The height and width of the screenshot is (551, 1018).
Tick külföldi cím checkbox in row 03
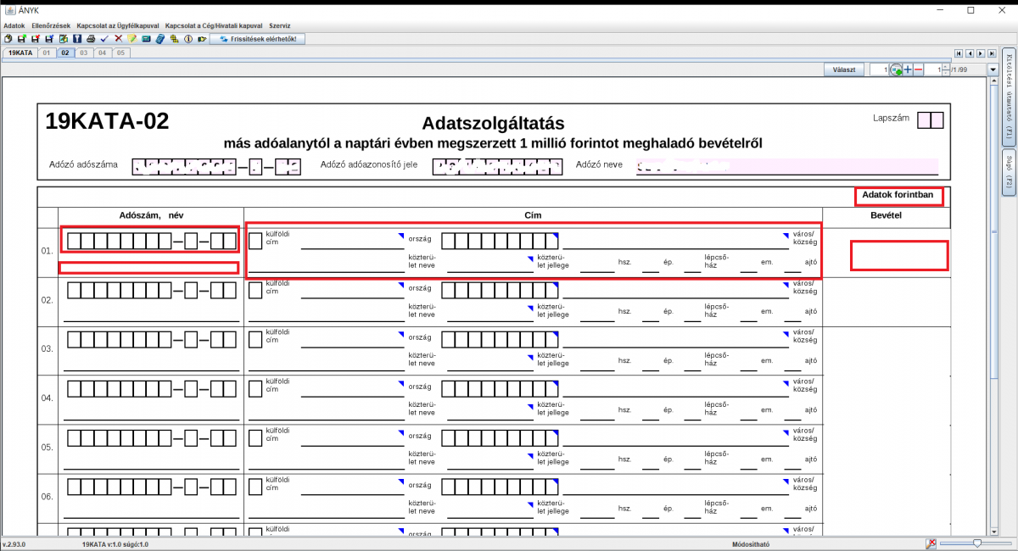click(x=255, y=339)
